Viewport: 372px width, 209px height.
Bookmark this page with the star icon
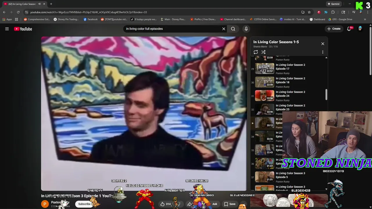[309, 12]
